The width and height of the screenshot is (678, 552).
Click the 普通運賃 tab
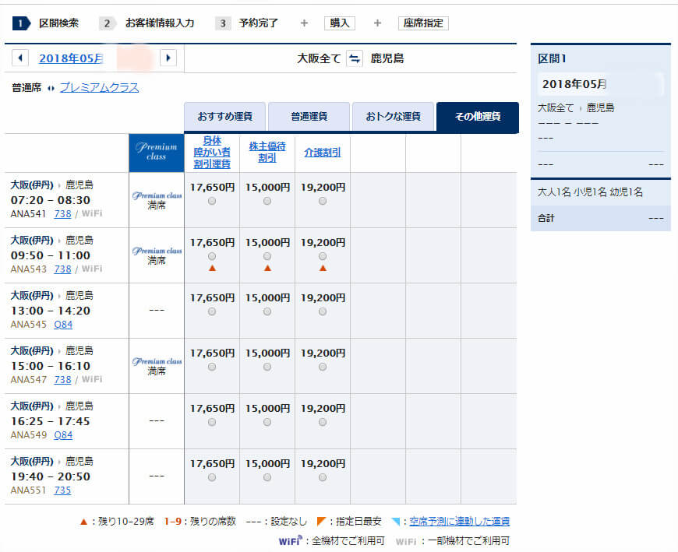pyautogui.click(x=309, y=117)
